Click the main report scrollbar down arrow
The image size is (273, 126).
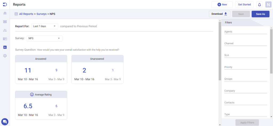pyautogui.click(x=220, y=125)
